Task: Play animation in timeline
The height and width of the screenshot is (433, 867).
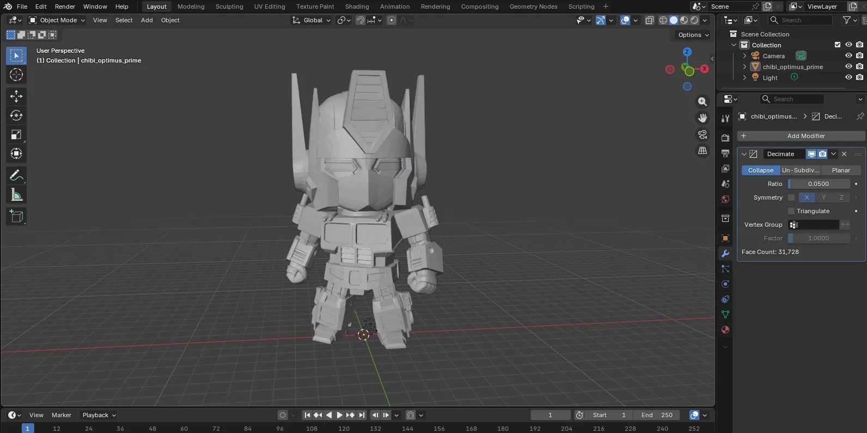Action: [x=339, y=415]
